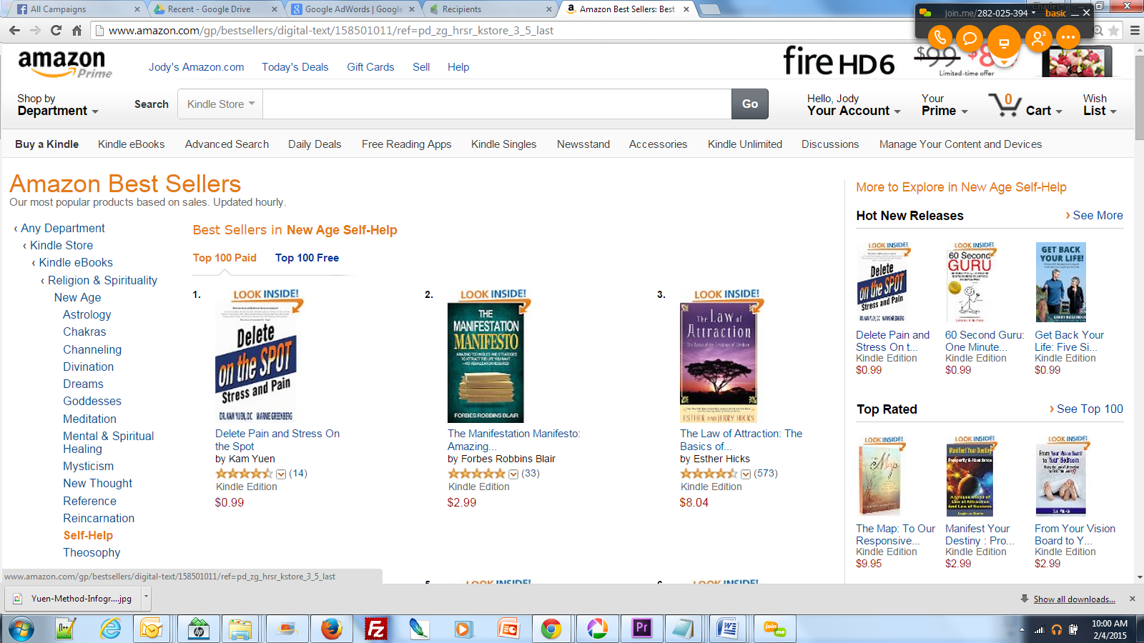Expand rating dropdown for Delete Pain book
Image resolution: width=1144 pixels, height=643 pixels.
click(x=281, y=474)
